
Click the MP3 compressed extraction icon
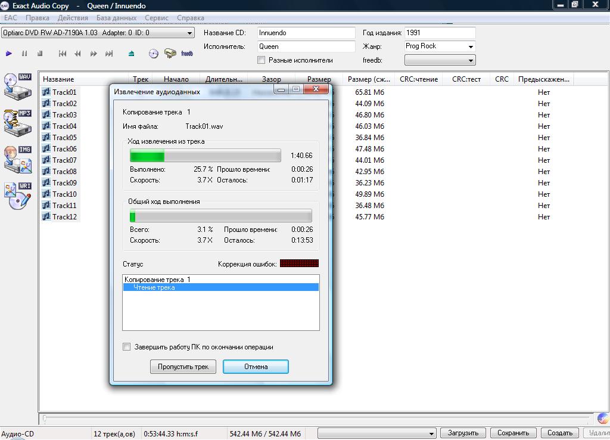[x=17, y=122]
